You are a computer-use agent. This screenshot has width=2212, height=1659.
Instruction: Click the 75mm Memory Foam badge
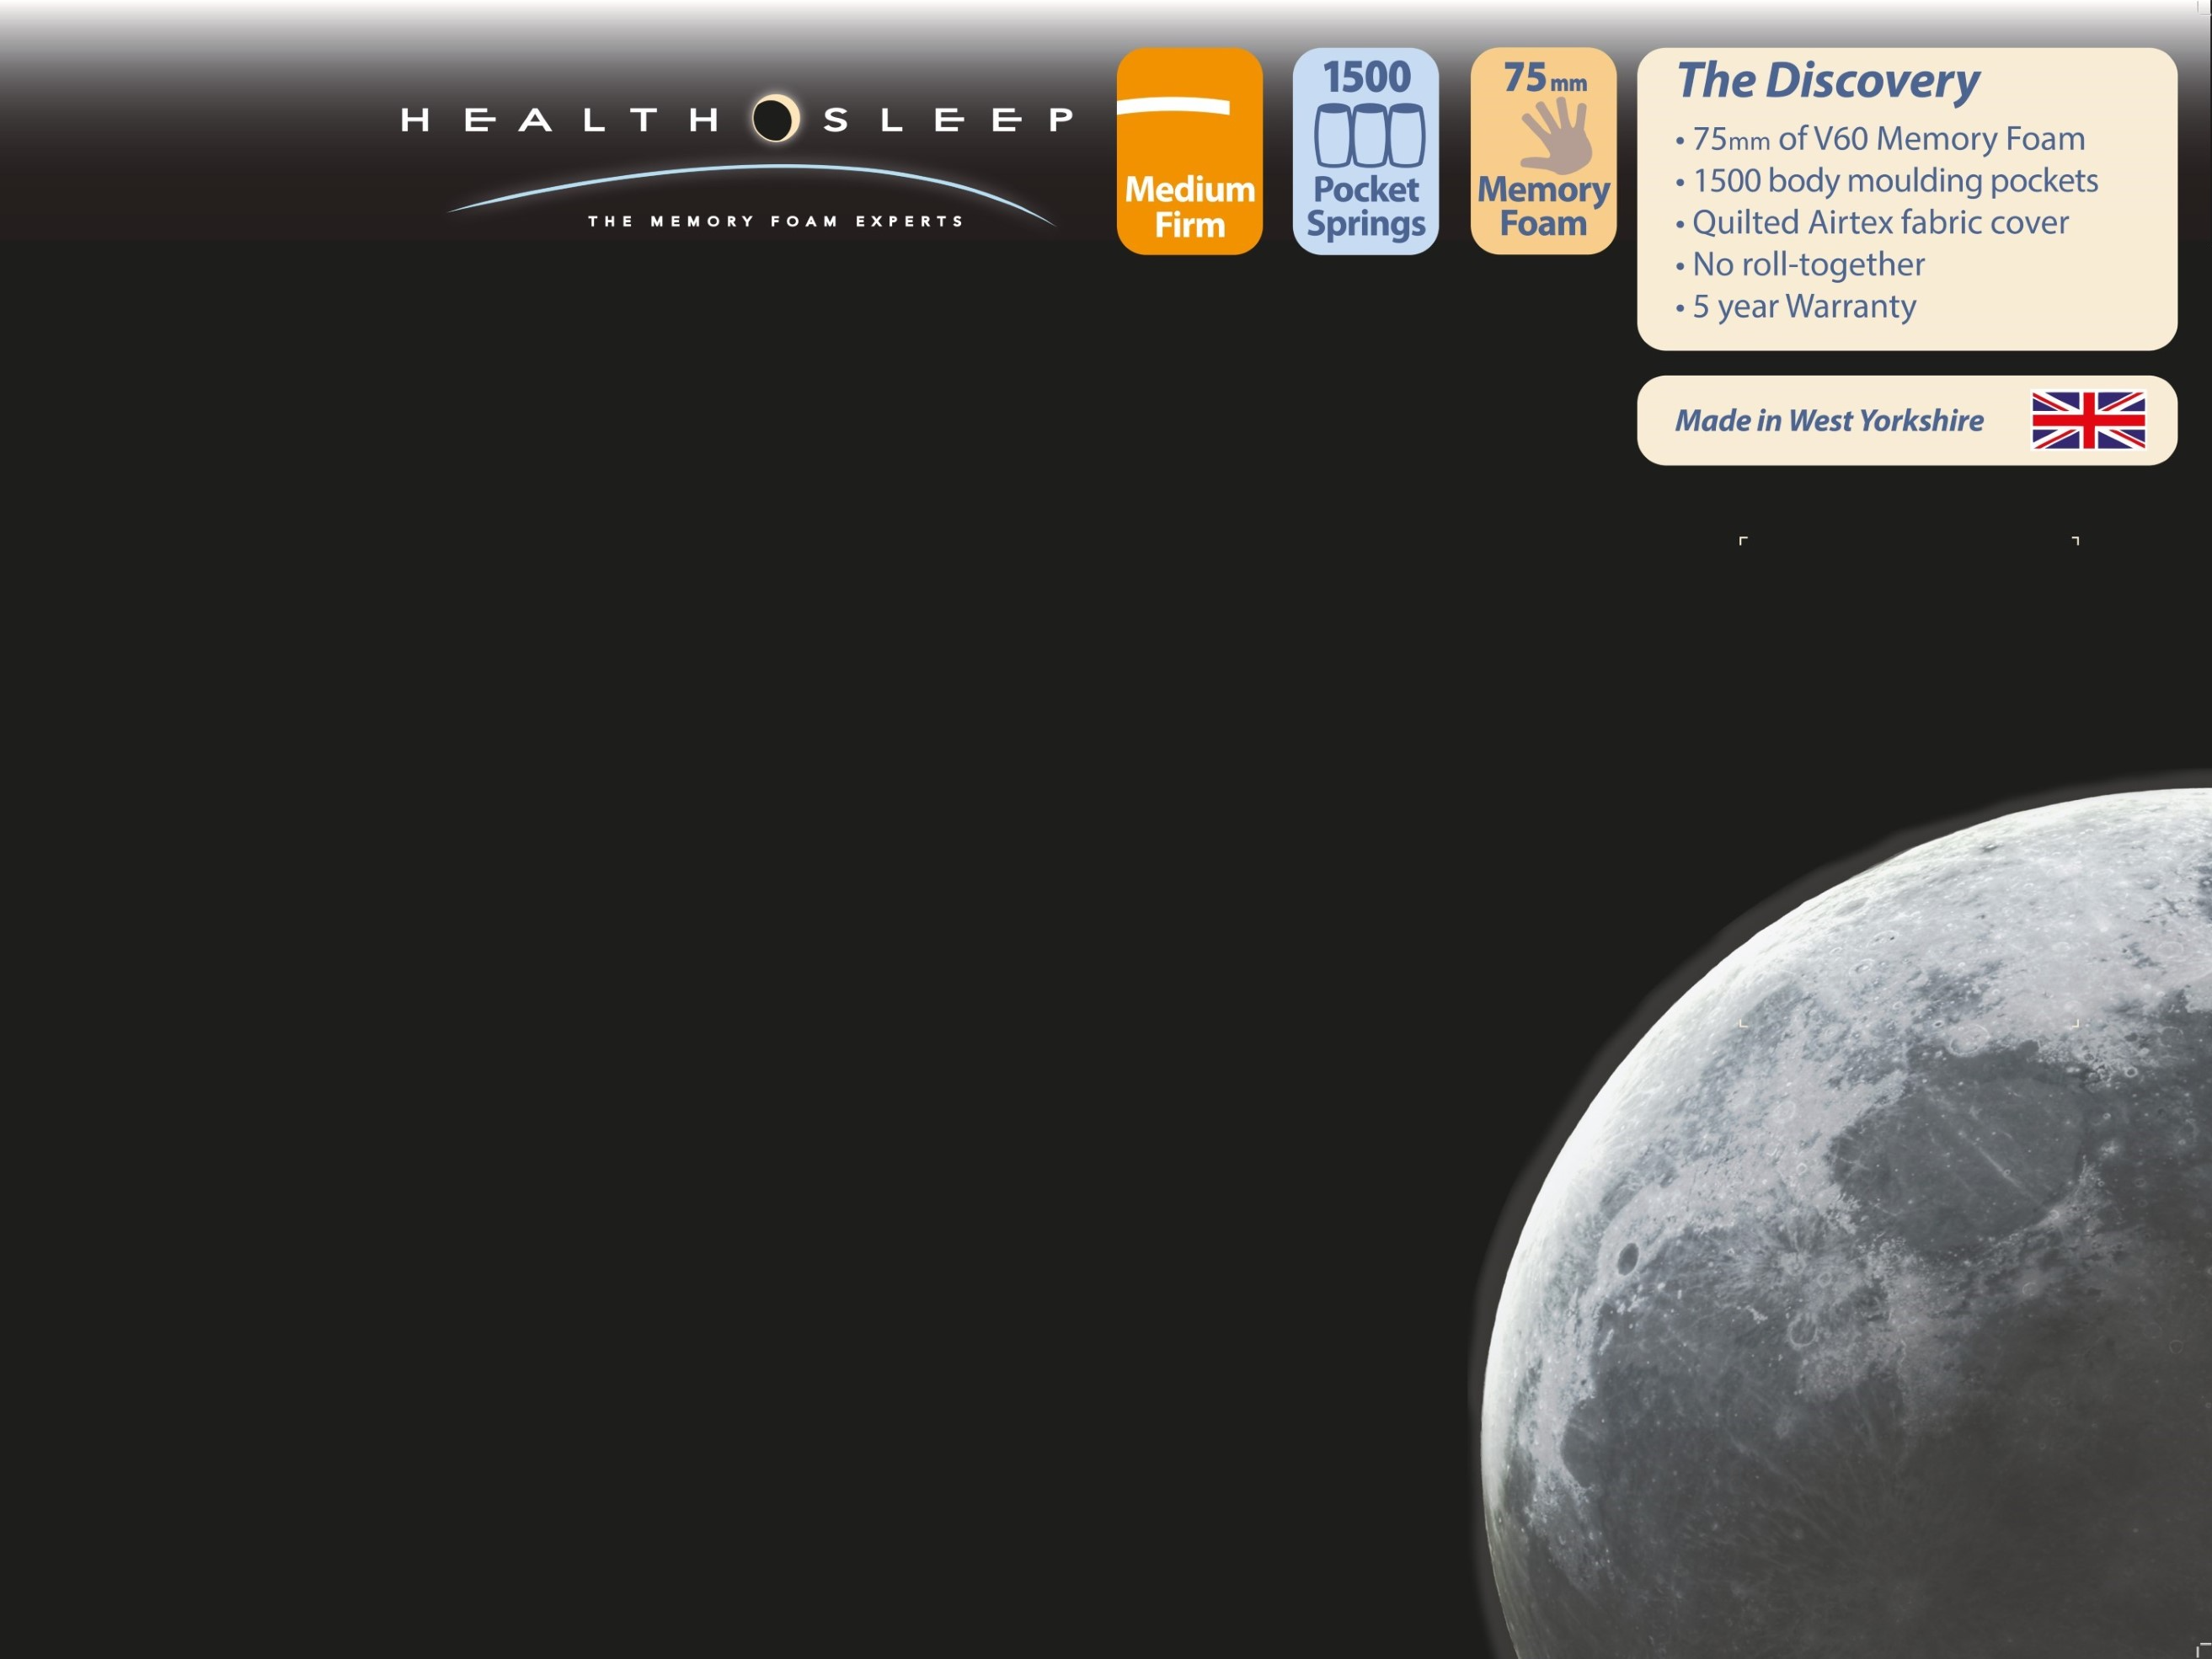pyautogui.click(x=1543, y=151)
